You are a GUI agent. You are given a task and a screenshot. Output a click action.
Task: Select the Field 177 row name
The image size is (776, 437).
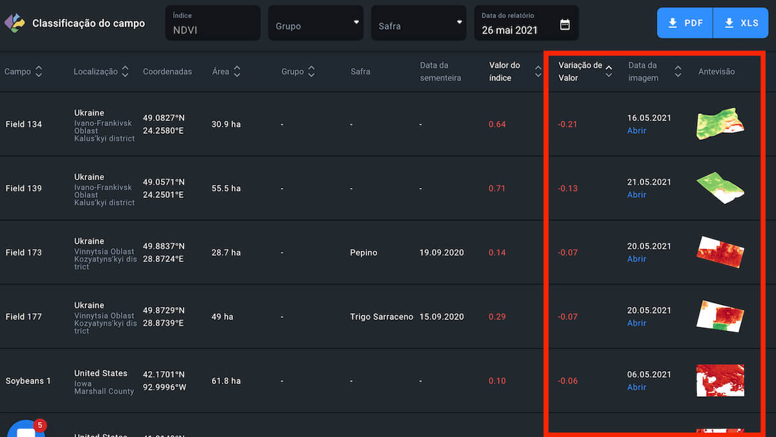(x=23, y=317)
